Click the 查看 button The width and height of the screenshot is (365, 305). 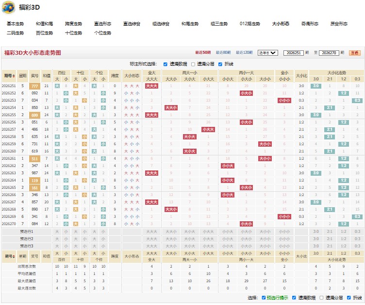(x=354, y=53)
